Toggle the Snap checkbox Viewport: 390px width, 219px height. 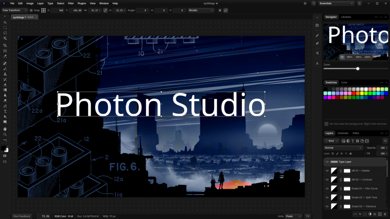tap(31, 10)
